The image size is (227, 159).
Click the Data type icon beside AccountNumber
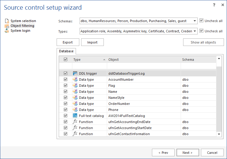75,79
